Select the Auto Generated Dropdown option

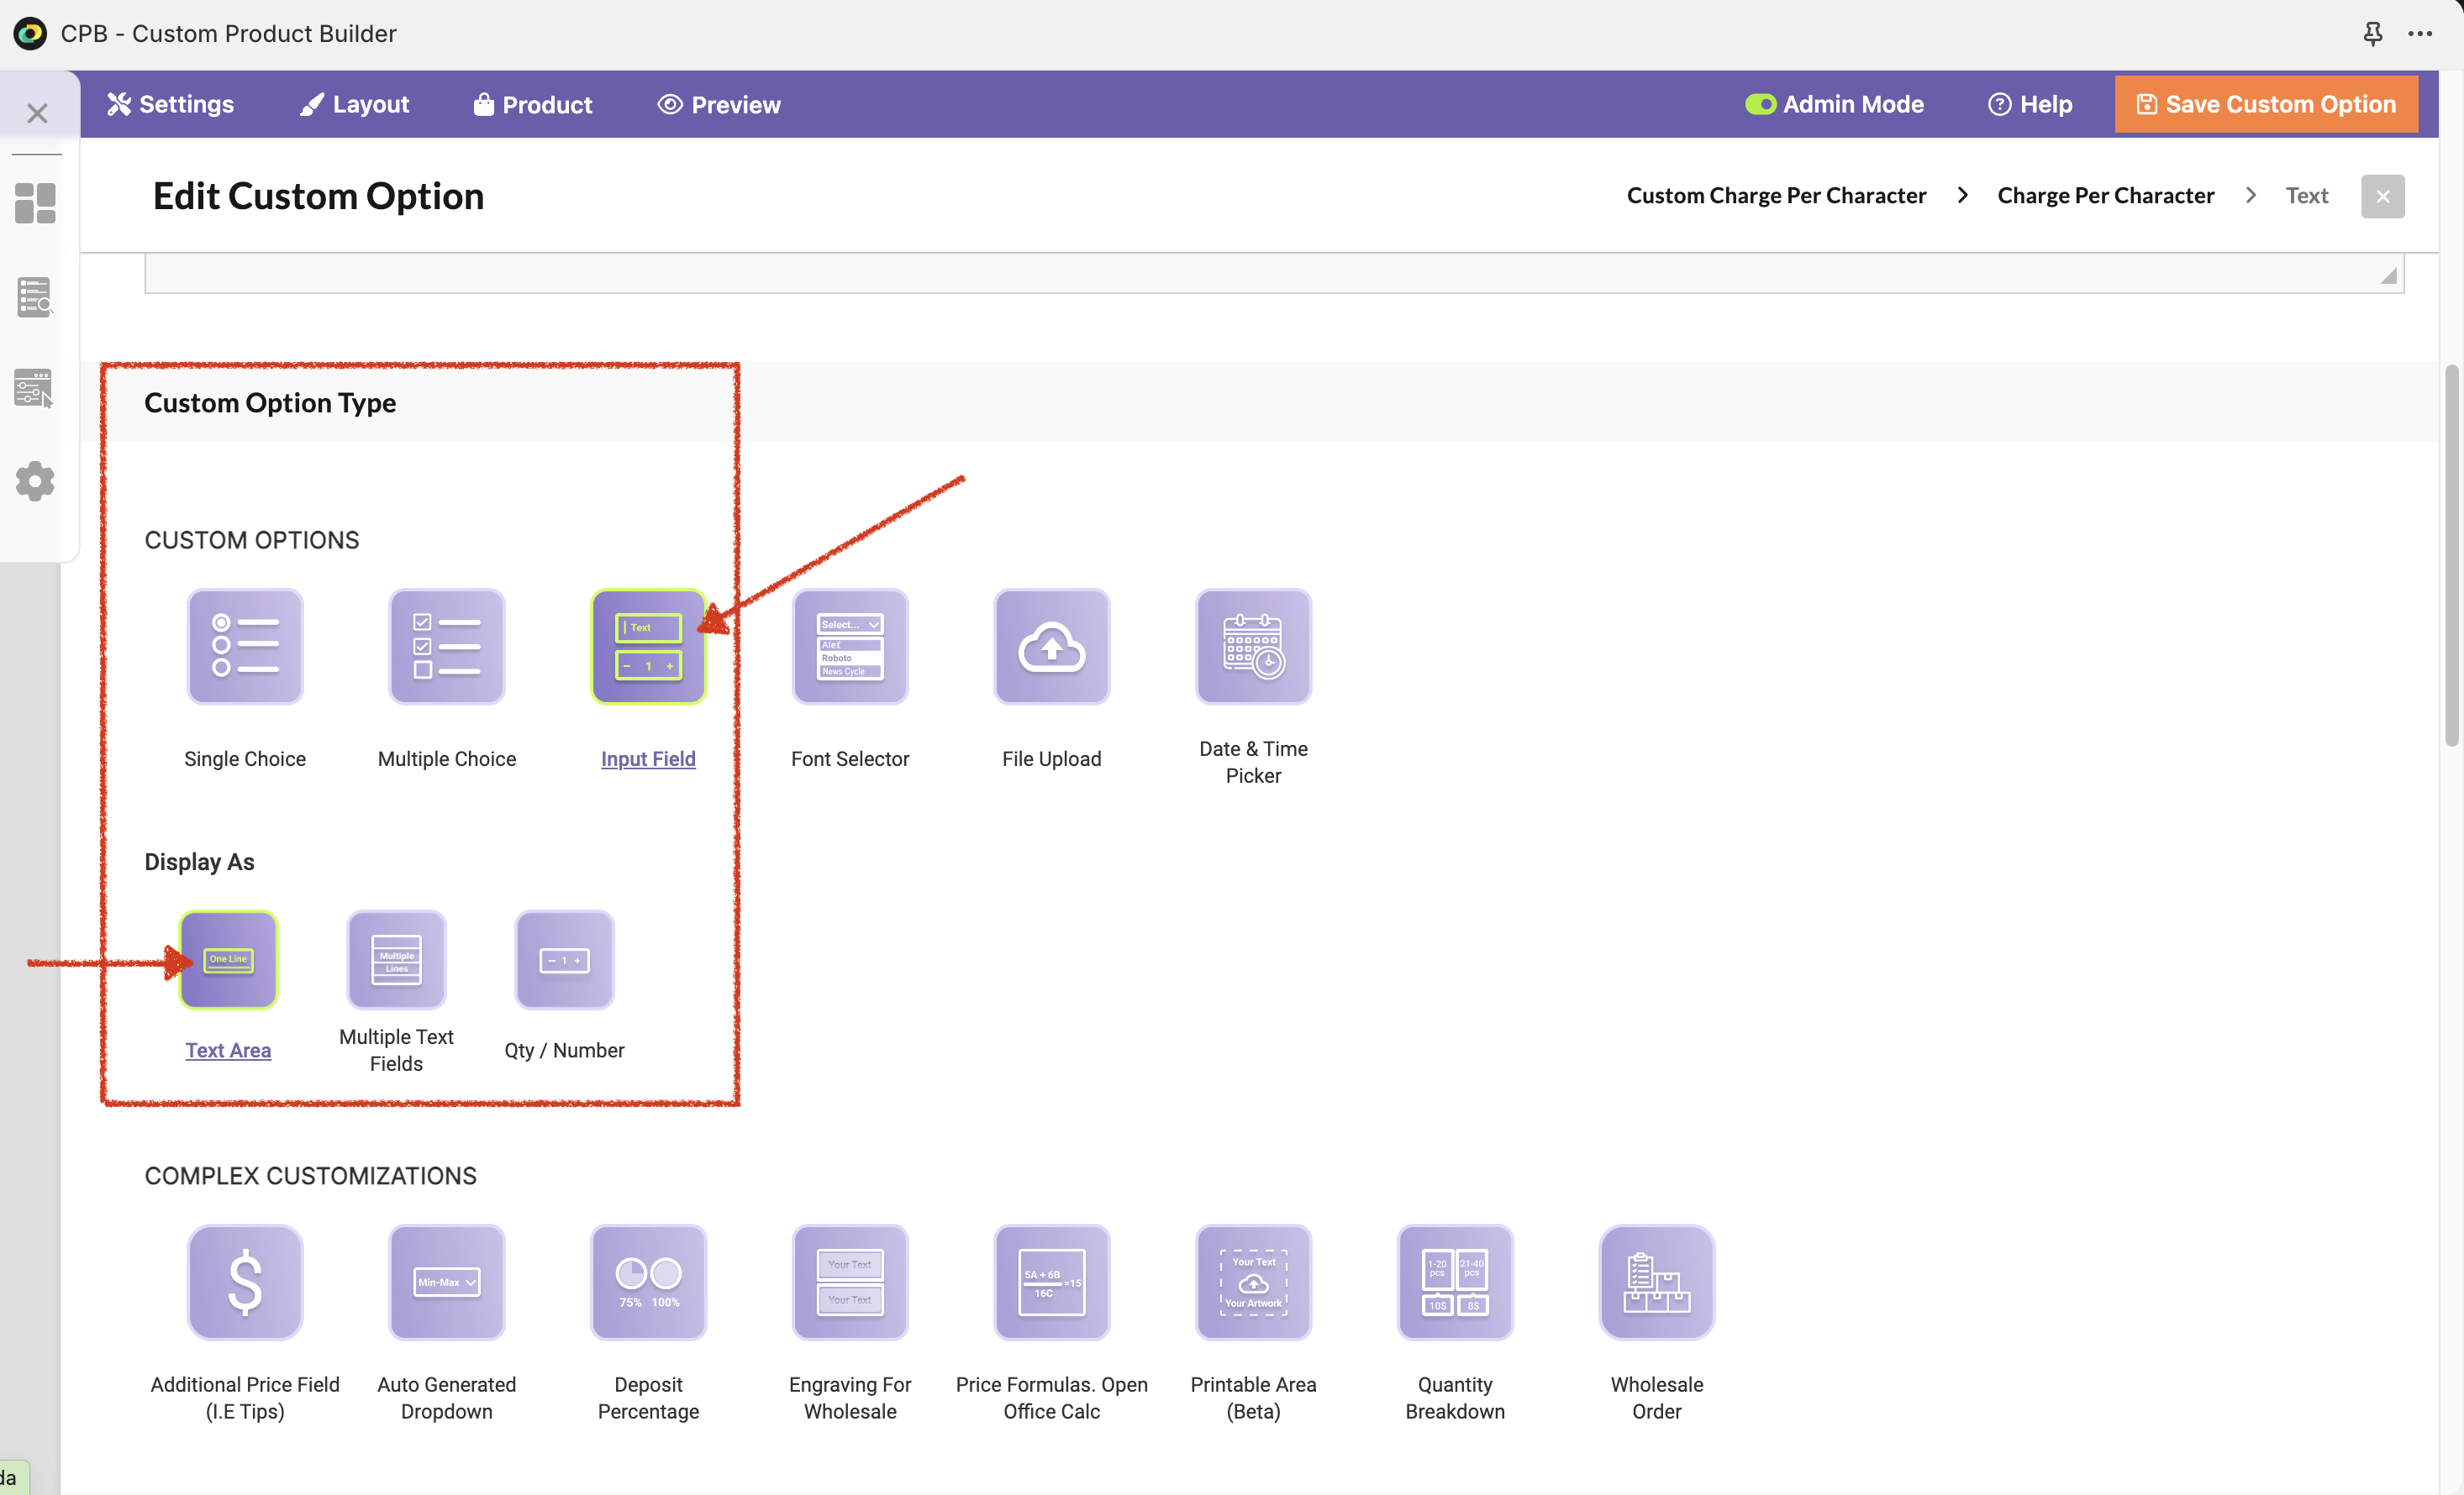[x=446, y=1283]
